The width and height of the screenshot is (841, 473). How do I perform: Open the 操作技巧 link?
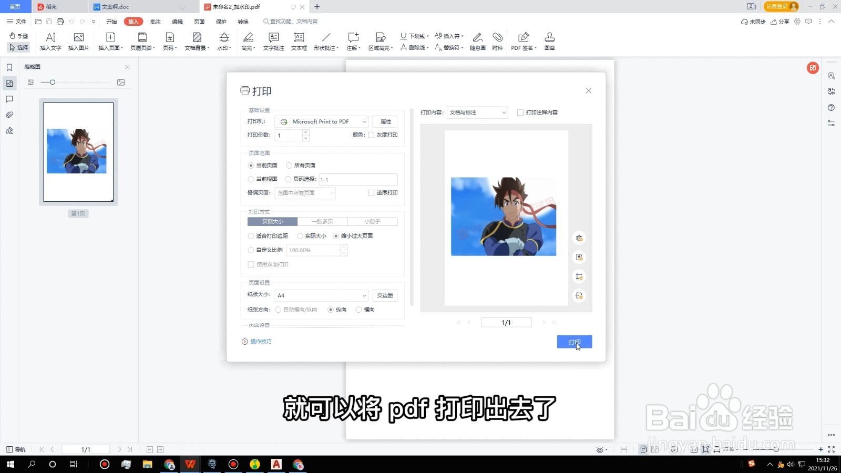point(257,342)
